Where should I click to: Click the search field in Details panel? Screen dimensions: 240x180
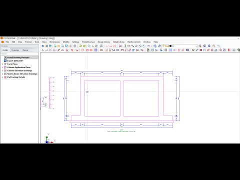point(19,54)
